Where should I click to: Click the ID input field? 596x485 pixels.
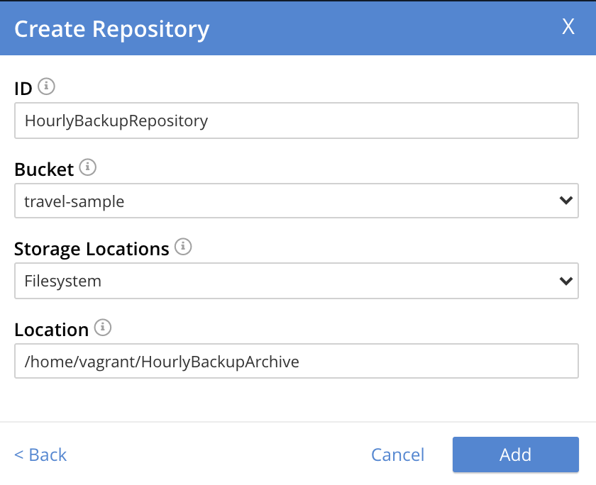click(x=297, y=121)
